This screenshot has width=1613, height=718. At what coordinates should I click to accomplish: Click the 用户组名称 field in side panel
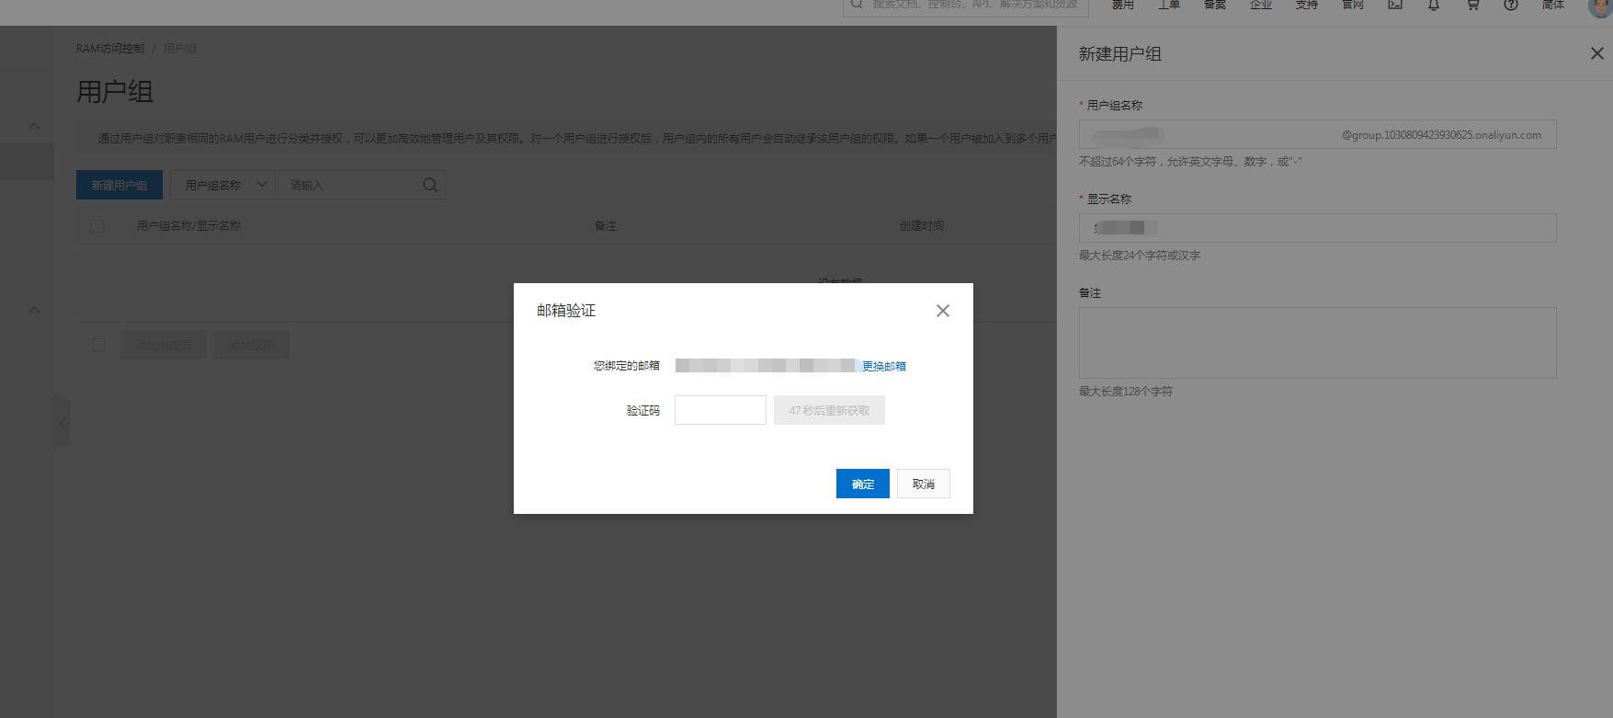click(x=1317, y=134)
